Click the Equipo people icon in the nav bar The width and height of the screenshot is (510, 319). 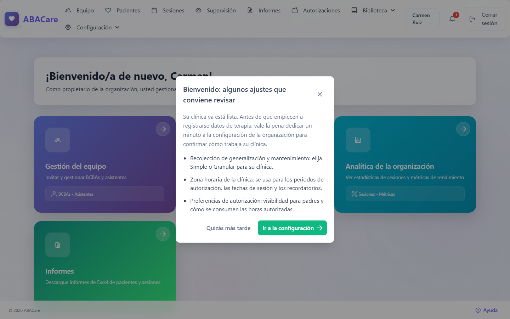68,11
